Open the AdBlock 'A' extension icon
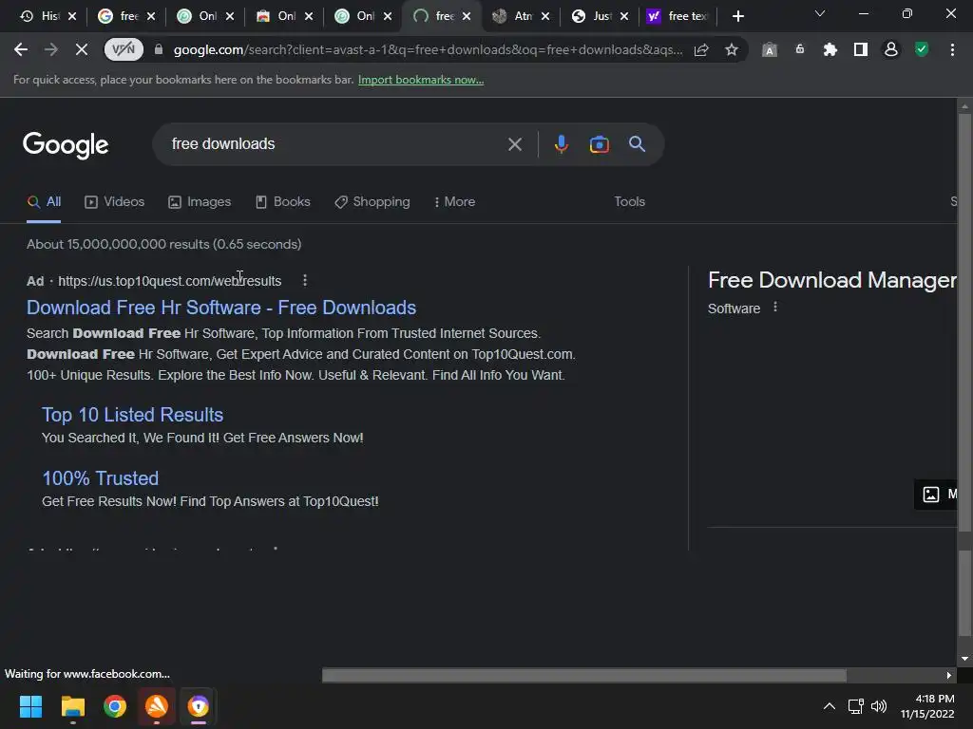 (x=770, y=49)
